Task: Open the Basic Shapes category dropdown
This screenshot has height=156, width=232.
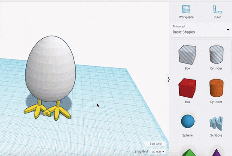Action: coord(201,30)
